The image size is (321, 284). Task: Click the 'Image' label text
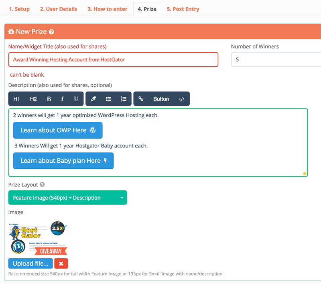point(16,212)
